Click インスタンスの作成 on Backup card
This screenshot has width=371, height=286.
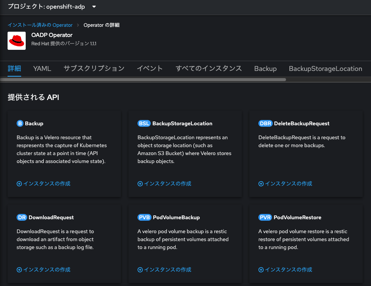[x=43, y=184]
